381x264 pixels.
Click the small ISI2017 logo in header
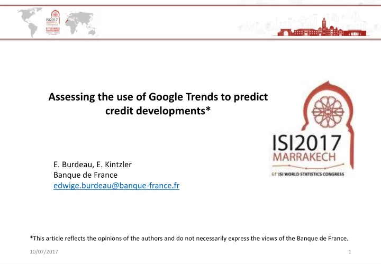click(x=53, y=22)
